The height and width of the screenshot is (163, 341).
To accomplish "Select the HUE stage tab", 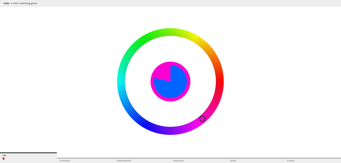I will click(4, 155).
